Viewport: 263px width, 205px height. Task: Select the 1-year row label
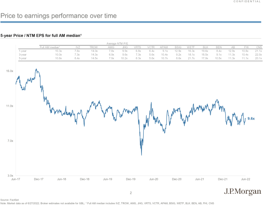22,51
